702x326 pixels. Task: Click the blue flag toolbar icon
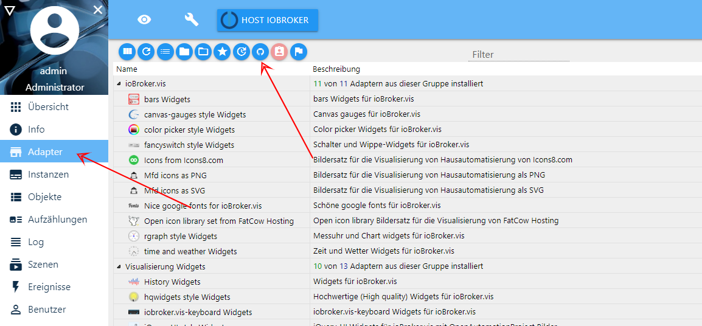point(299,52)
